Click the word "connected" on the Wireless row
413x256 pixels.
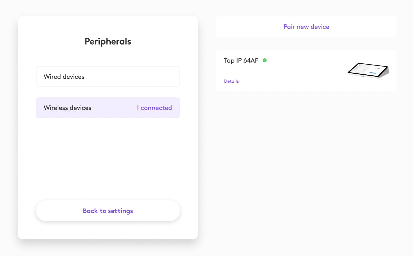[x=156, y=108]
